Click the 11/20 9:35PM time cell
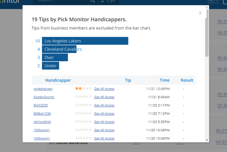227x152 pixels. click(x=159, y=122)
